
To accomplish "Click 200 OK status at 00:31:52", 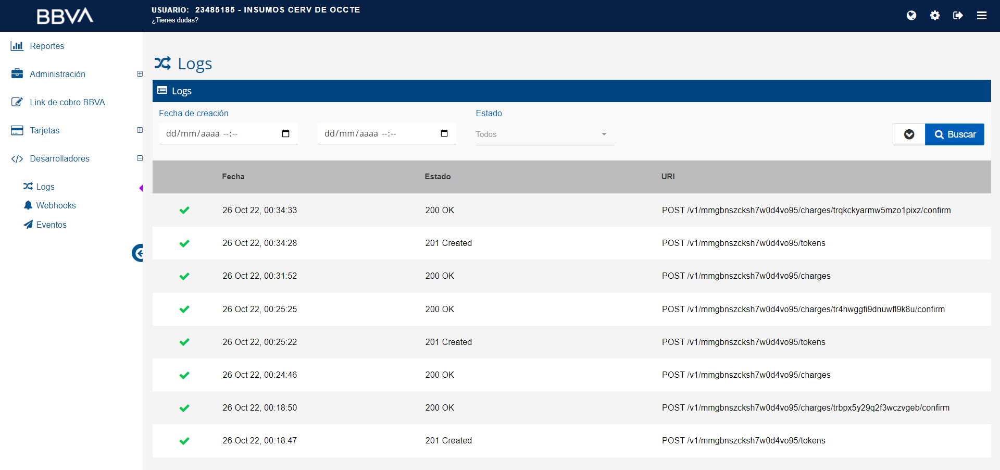I will click(x=440, y=276).
